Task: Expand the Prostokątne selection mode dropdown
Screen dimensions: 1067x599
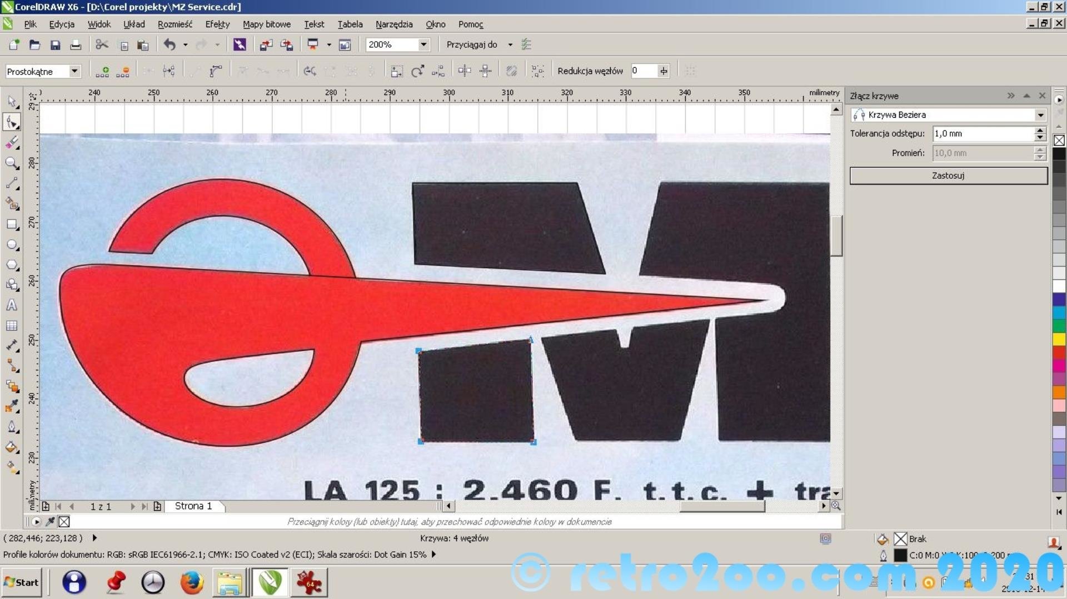Action: tap(74, 71)
